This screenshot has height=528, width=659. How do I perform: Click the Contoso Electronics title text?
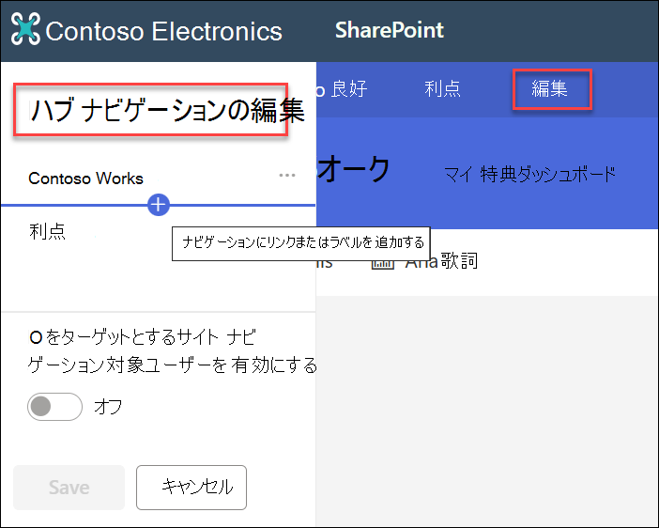tap(164, 31)
